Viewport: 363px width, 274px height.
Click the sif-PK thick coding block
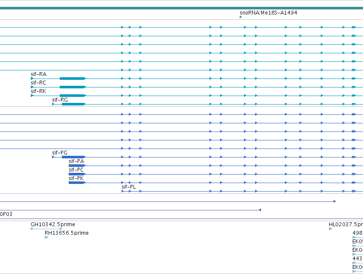(76, 183)
